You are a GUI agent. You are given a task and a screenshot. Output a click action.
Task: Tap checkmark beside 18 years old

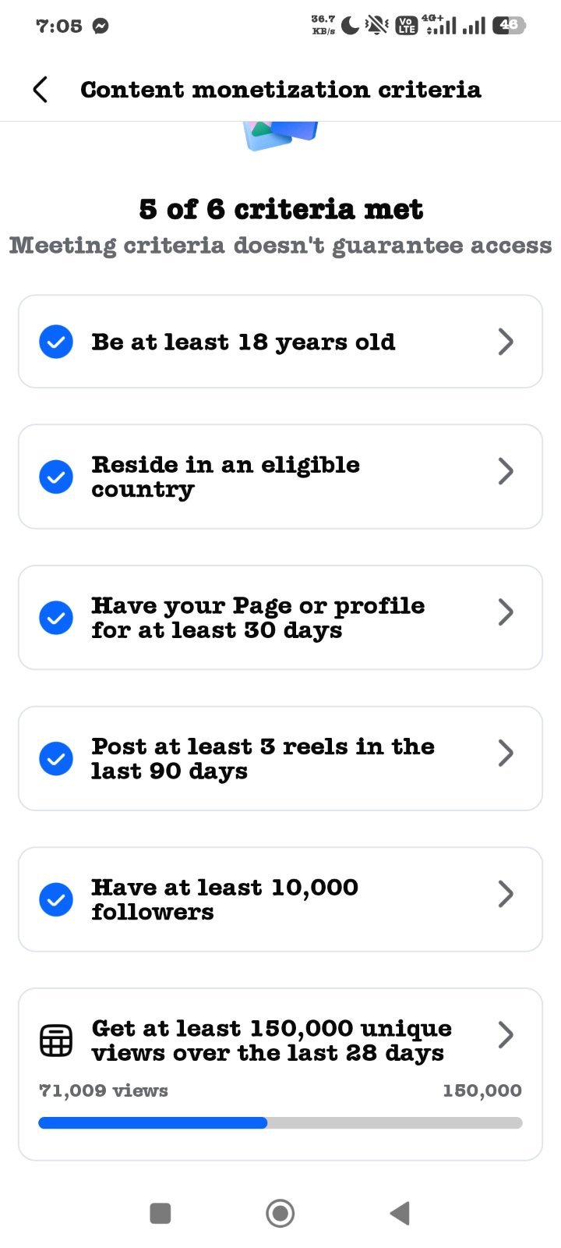pos(56,342)
